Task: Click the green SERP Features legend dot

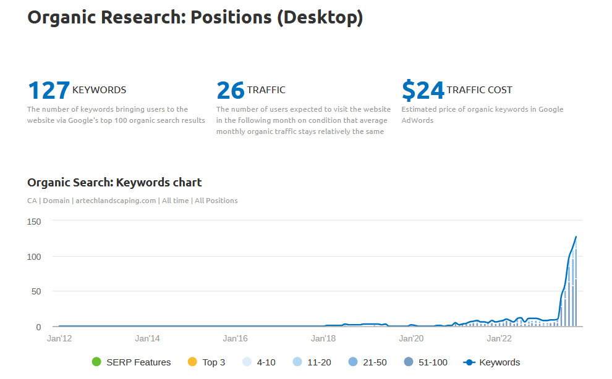Action: point(96,362)
